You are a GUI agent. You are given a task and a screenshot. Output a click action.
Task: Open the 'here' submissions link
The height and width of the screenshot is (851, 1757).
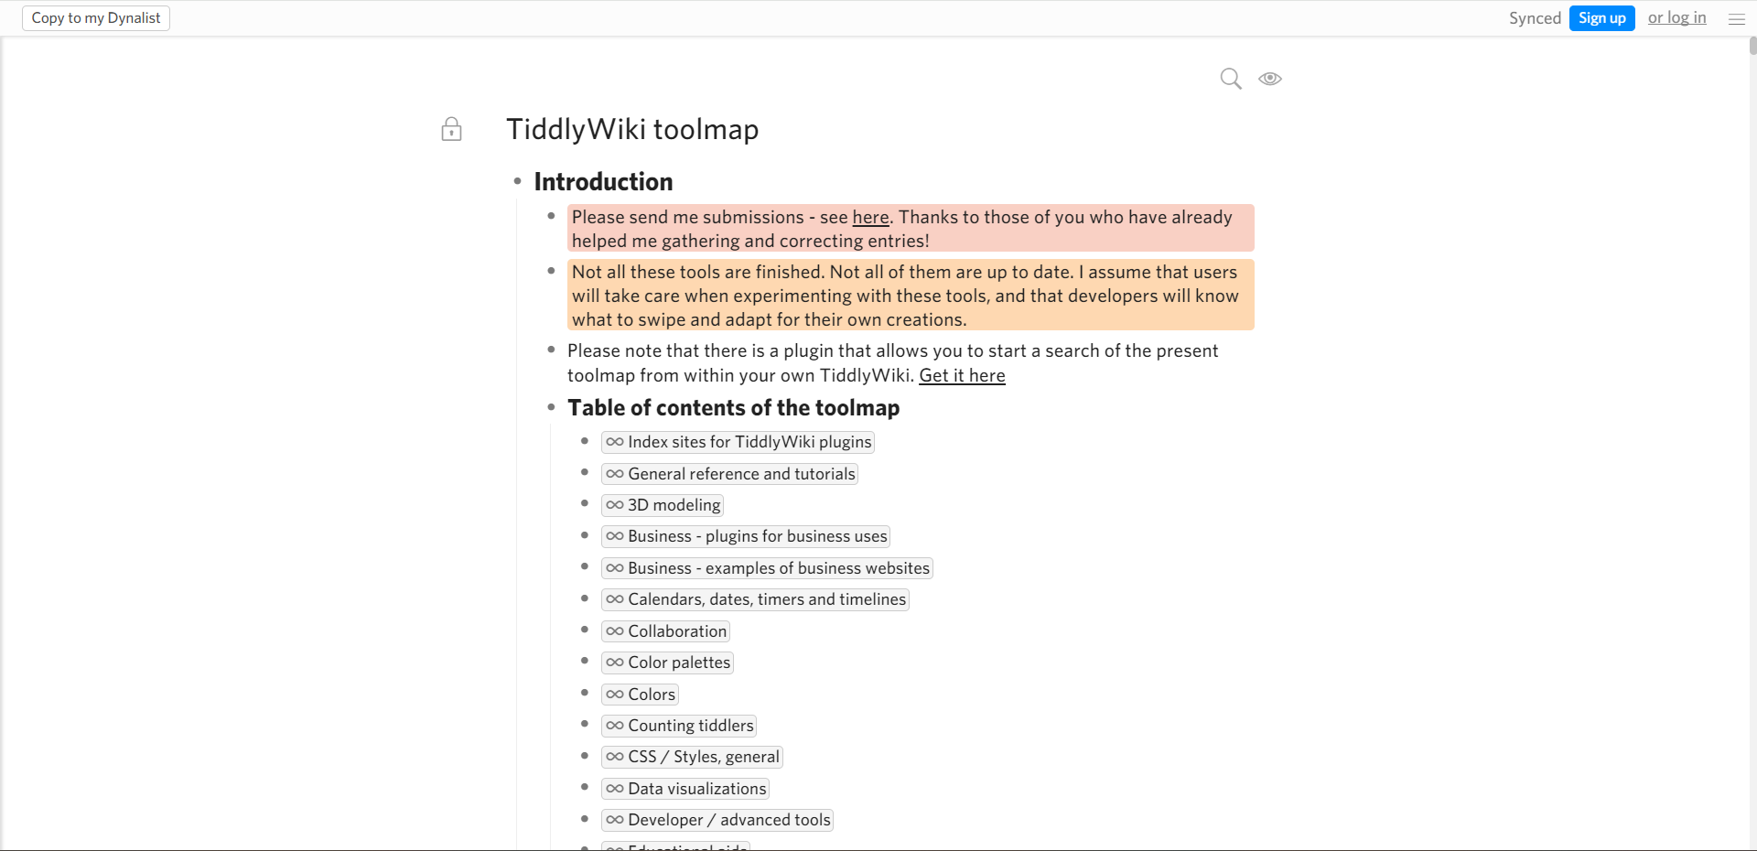pyautogui.click(x=870, y=217)
